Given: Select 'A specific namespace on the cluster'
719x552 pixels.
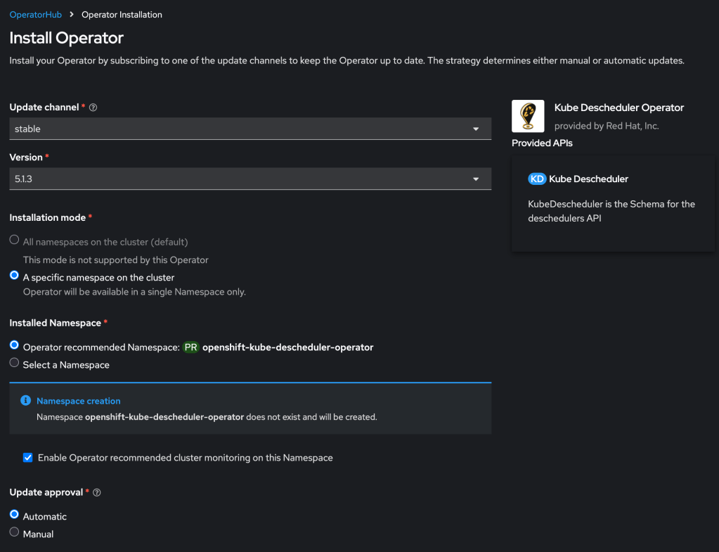Looking at the screenshot, I should point(14,276).
